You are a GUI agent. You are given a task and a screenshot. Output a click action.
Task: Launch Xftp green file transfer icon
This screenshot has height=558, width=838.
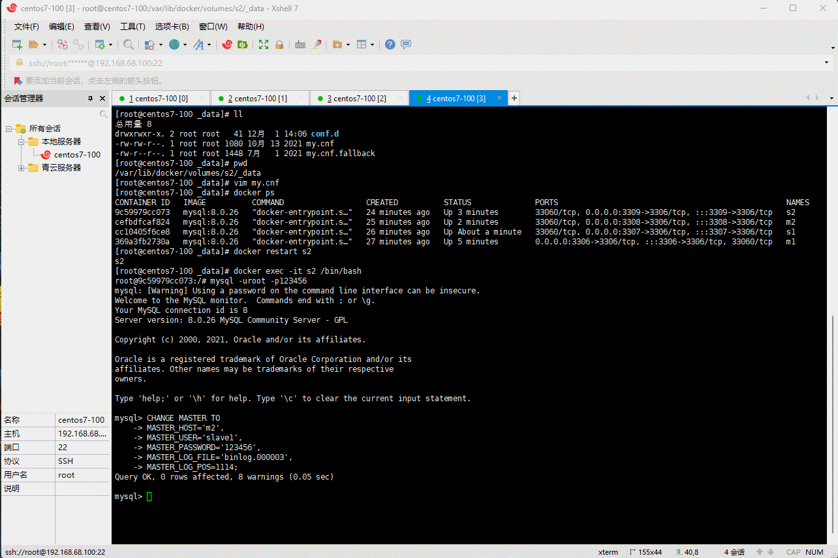point(242,44)
